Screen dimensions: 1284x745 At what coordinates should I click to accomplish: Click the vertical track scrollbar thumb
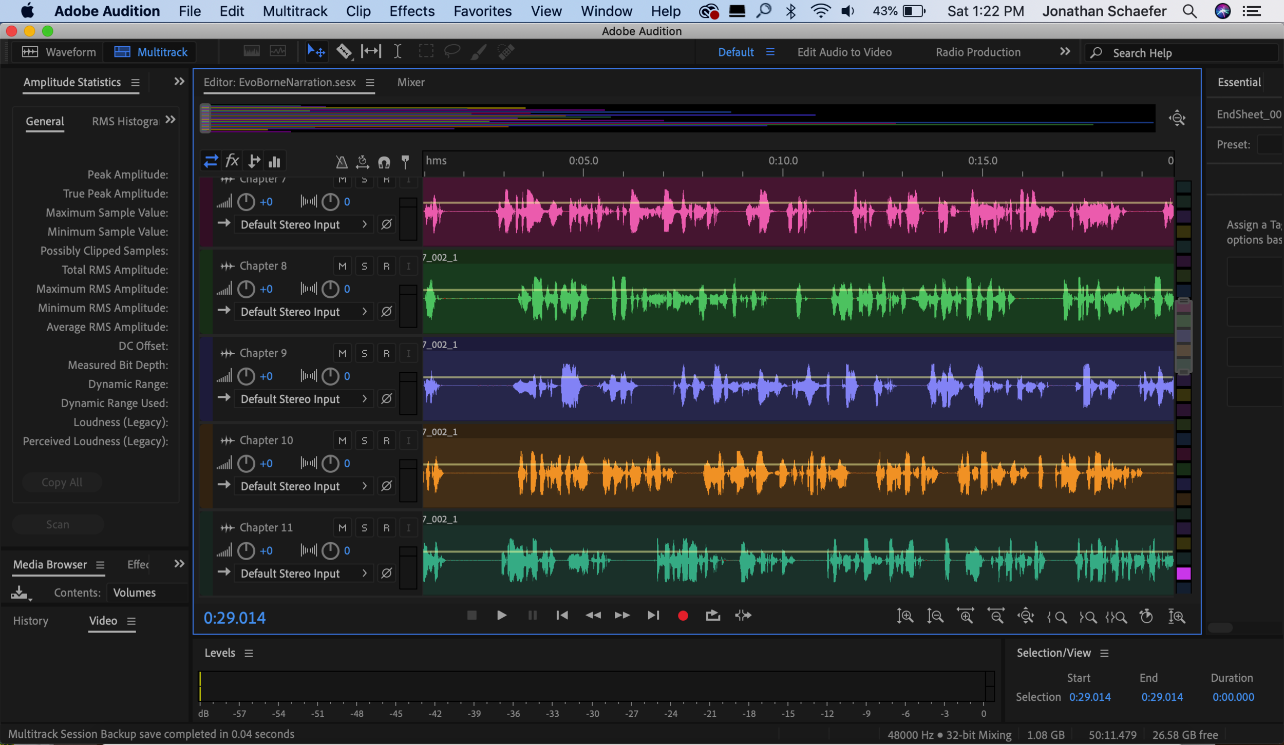[1183, 336]
